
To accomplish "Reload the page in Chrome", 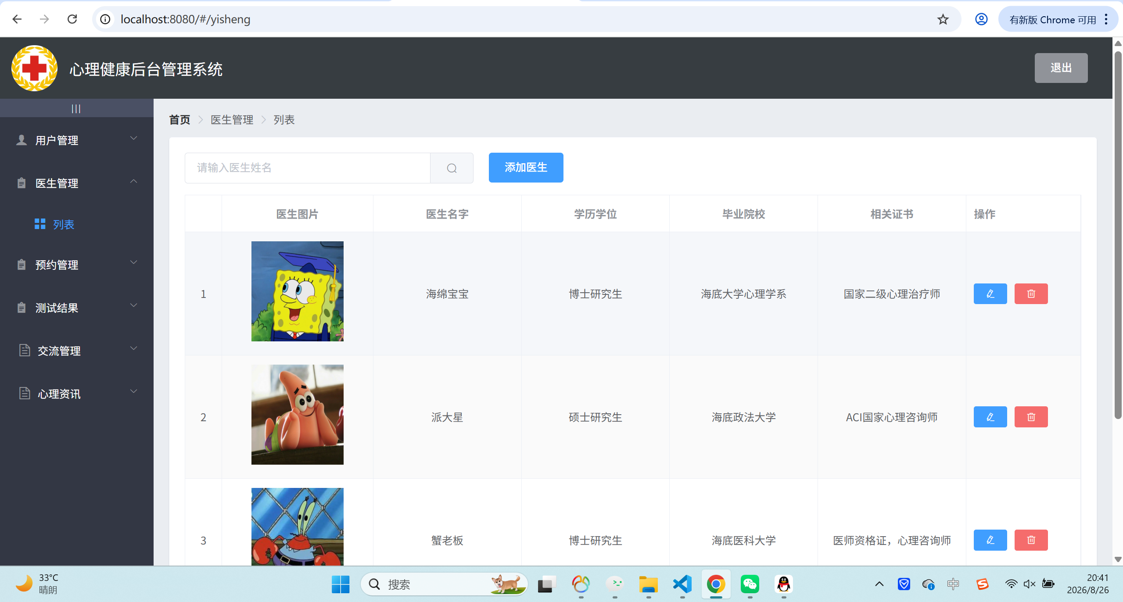I will pyautogui.click(x=72, y=19).
